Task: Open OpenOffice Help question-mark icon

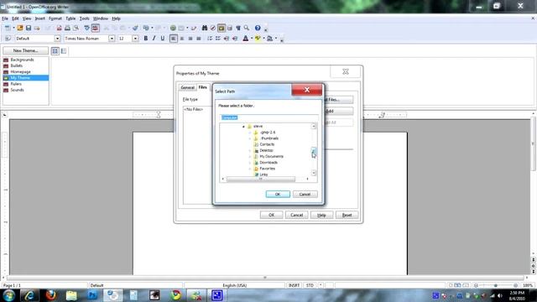Action: click(258, 28)
